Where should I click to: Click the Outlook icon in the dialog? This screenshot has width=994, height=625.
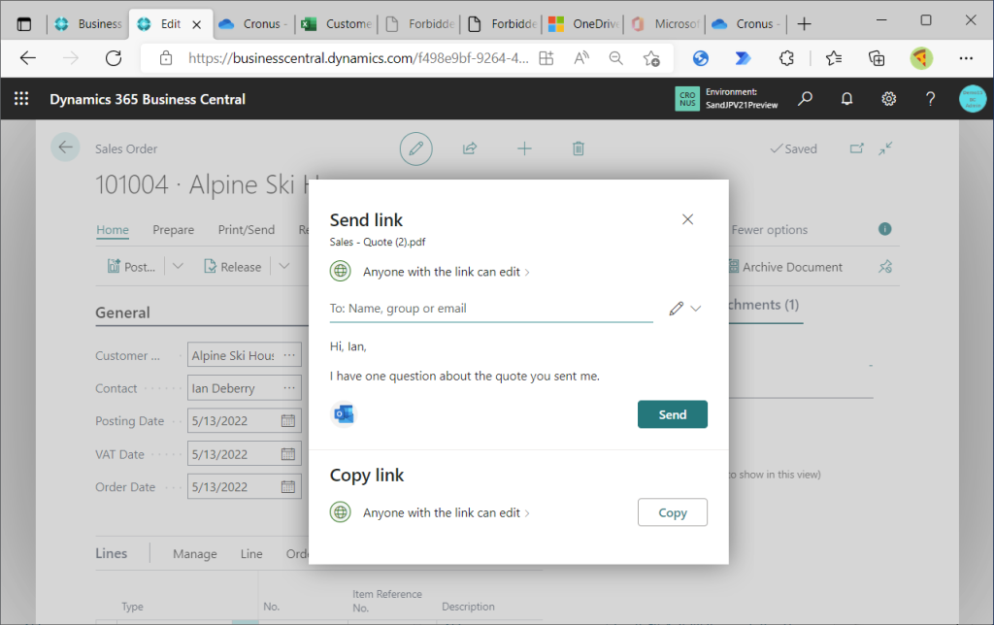345,414
